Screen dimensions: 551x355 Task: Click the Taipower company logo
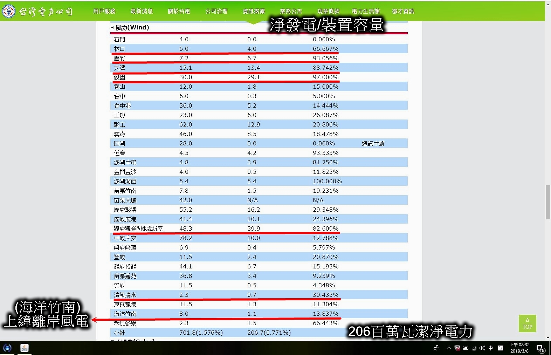pyautogui.click(x=37, y=11)
